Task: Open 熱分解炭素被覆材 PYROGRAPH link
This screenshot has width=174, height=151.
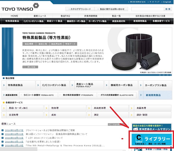Action: 78,95
